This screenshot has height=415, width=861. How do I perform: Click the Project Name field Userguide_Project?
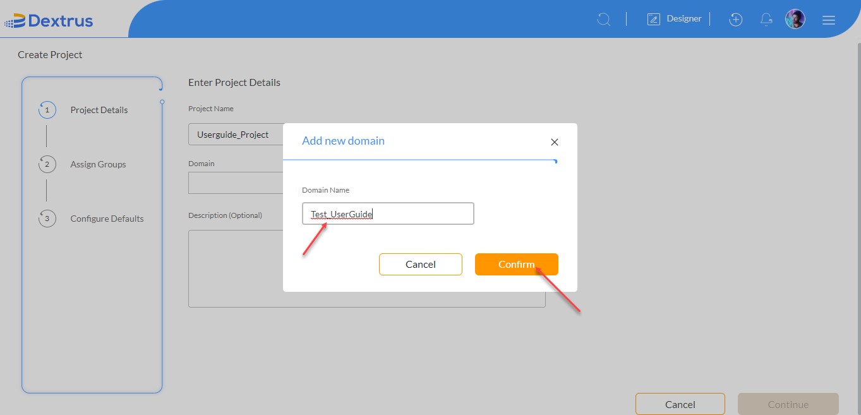tap(236, 135)
